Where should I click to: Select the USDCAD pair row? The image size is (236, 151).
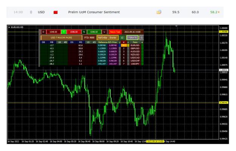tap(135, 58)
